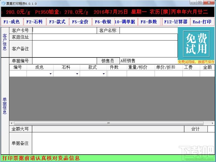The width and height of the screenshot is (216, 162).
Task: Maximize the 票据打印程序 window
Action: [x=200, y=2]
